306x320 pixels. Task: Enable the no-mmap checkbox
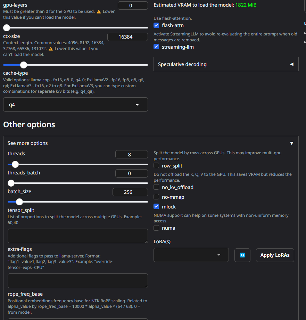(x=156, y=197)
